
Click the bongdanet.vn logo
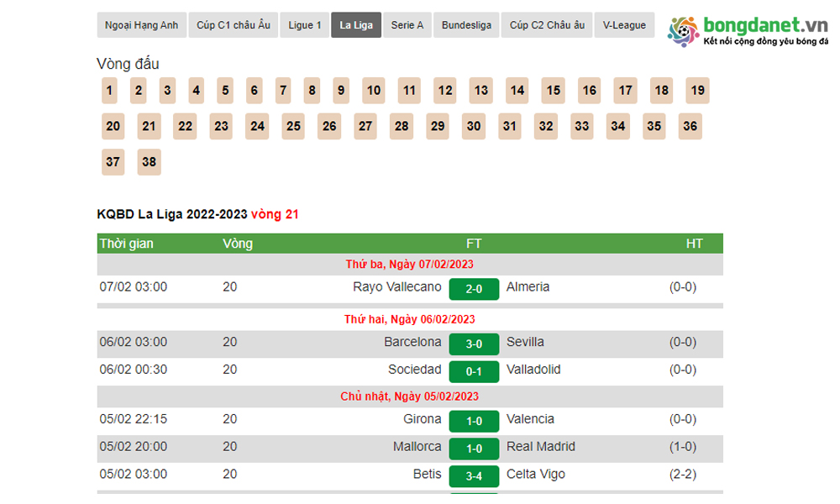748,30
